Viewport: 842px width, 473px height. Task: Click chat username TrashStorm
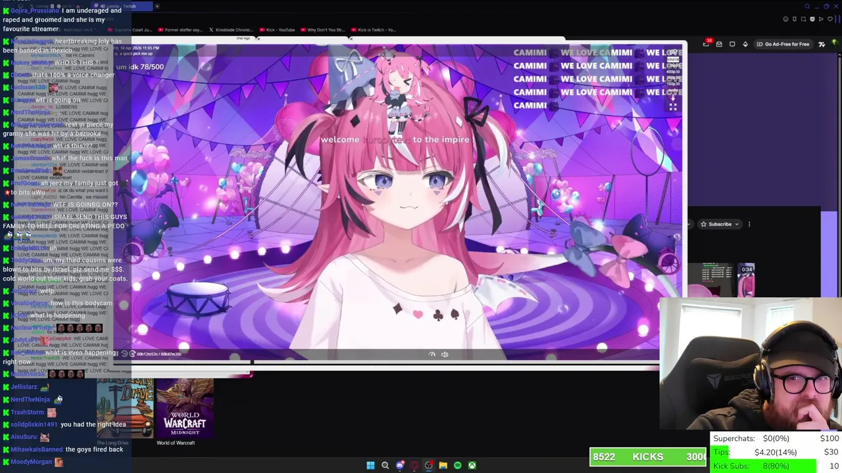[x=27, y=412]
